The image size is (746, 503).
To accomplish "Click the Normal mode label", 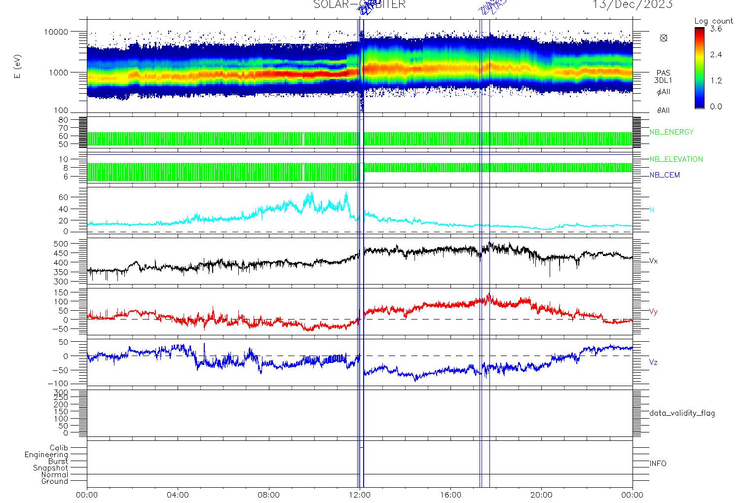I will pyautogui.click(x=55, y=474).
